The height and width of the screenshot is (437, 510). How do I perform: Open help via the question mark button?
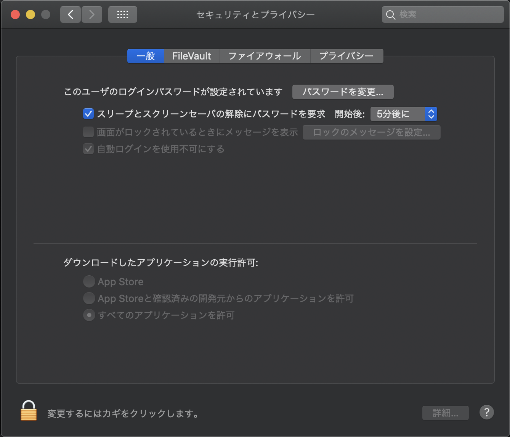pos(486,412)
